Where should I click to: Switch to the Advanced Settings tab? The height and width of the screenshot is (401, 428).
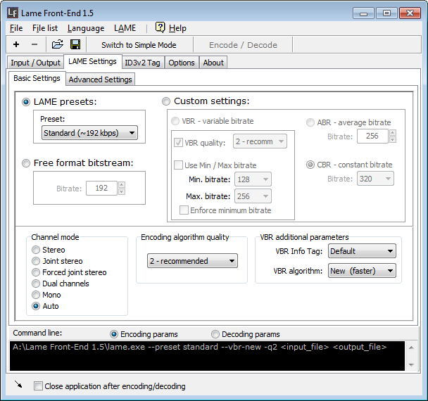click(100, 79)
